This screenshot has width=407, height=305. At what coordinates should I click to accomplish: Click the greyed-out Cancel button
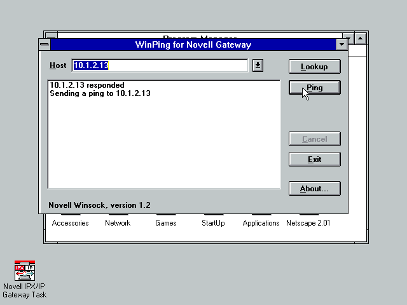click(314, 139)
